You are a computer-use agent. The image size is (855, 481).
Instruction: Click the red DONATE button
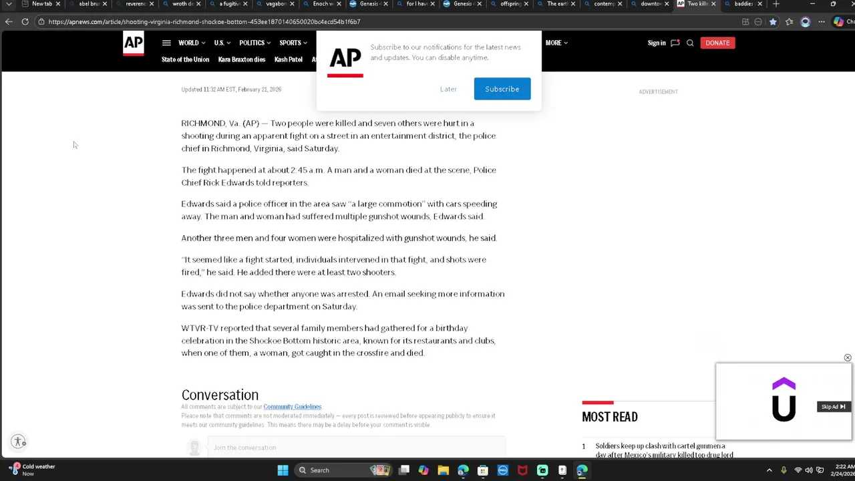tap(717, 43)
